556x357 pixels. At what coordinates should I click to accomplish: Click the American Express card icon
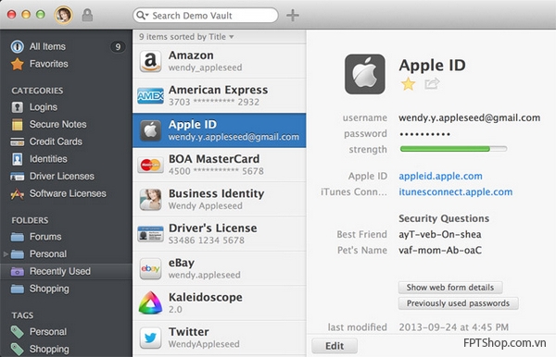[151, 95]
